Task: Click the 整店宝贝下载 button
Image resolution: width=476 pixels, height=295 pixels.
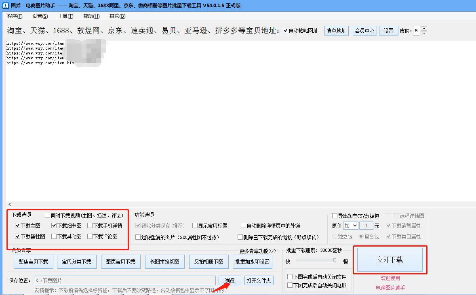Action: pos(34,262)
